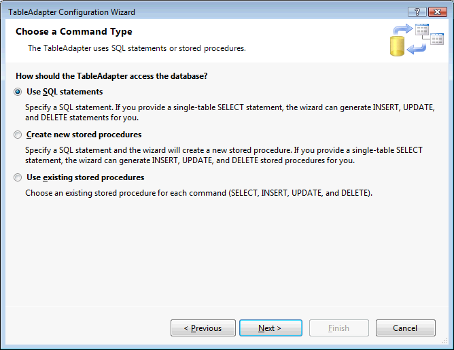Screen dimensions: 454x350
Task: Click the lower-right data table grid icon
Action: 436,40
